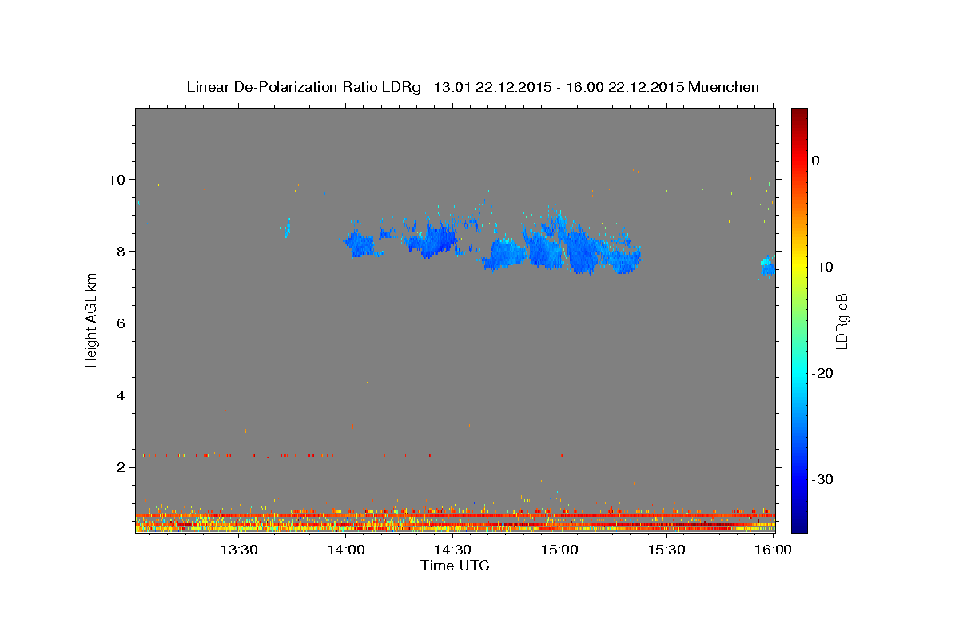
Task: Click the 'LDRg dB' colorbar label
Action: tap(842, 321)
